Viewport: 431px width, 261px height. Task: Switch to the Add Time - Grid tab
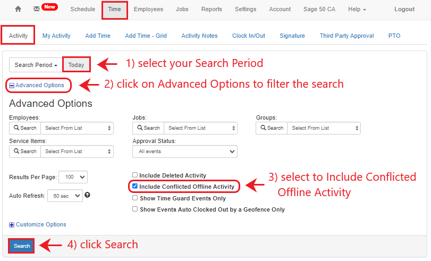coord(146,36)
